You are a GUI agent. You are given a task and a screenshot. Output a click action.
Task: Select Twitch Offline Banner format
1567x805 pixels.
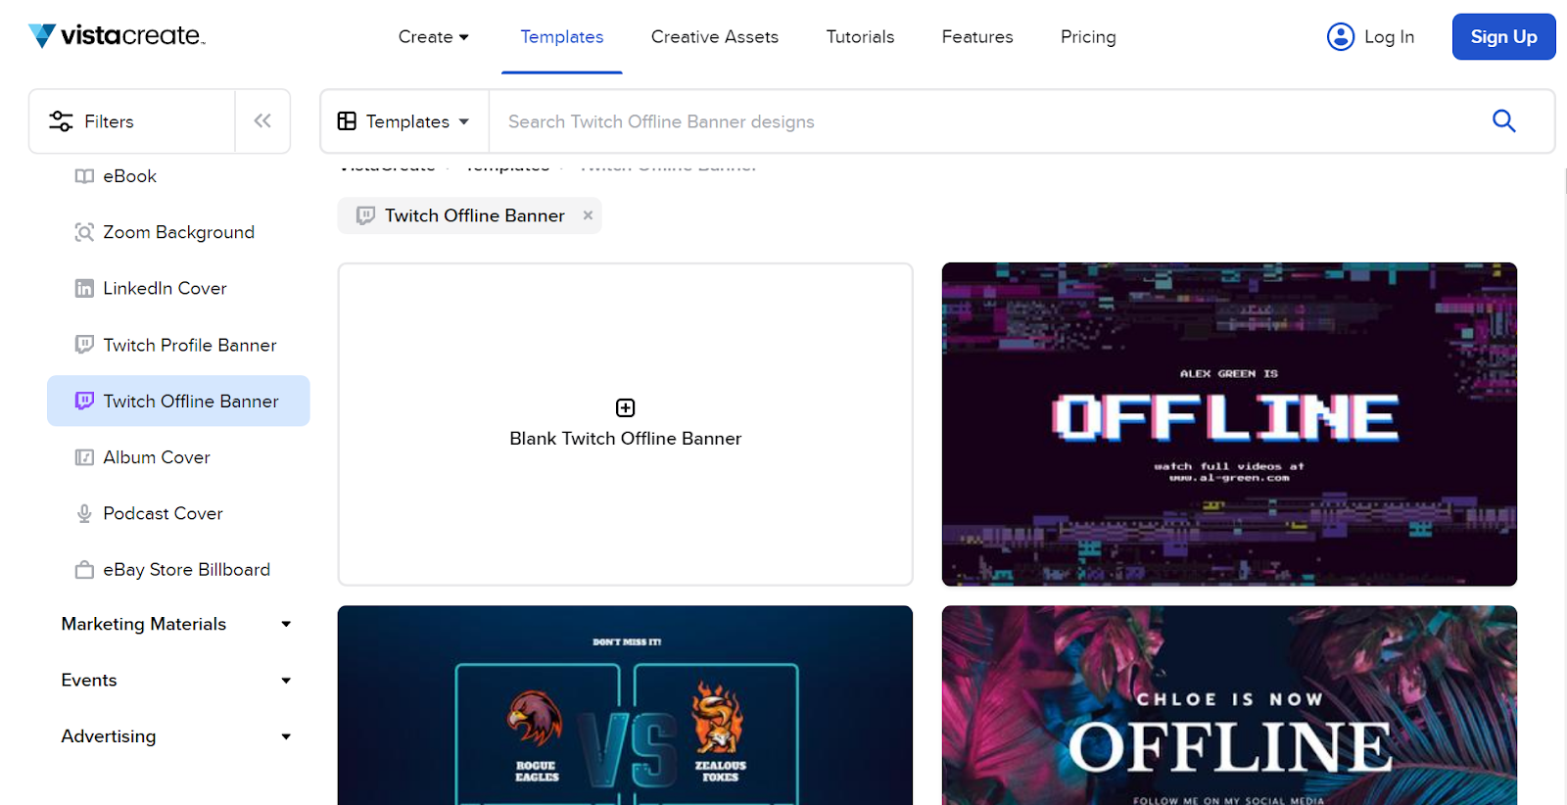coord(178,401)
